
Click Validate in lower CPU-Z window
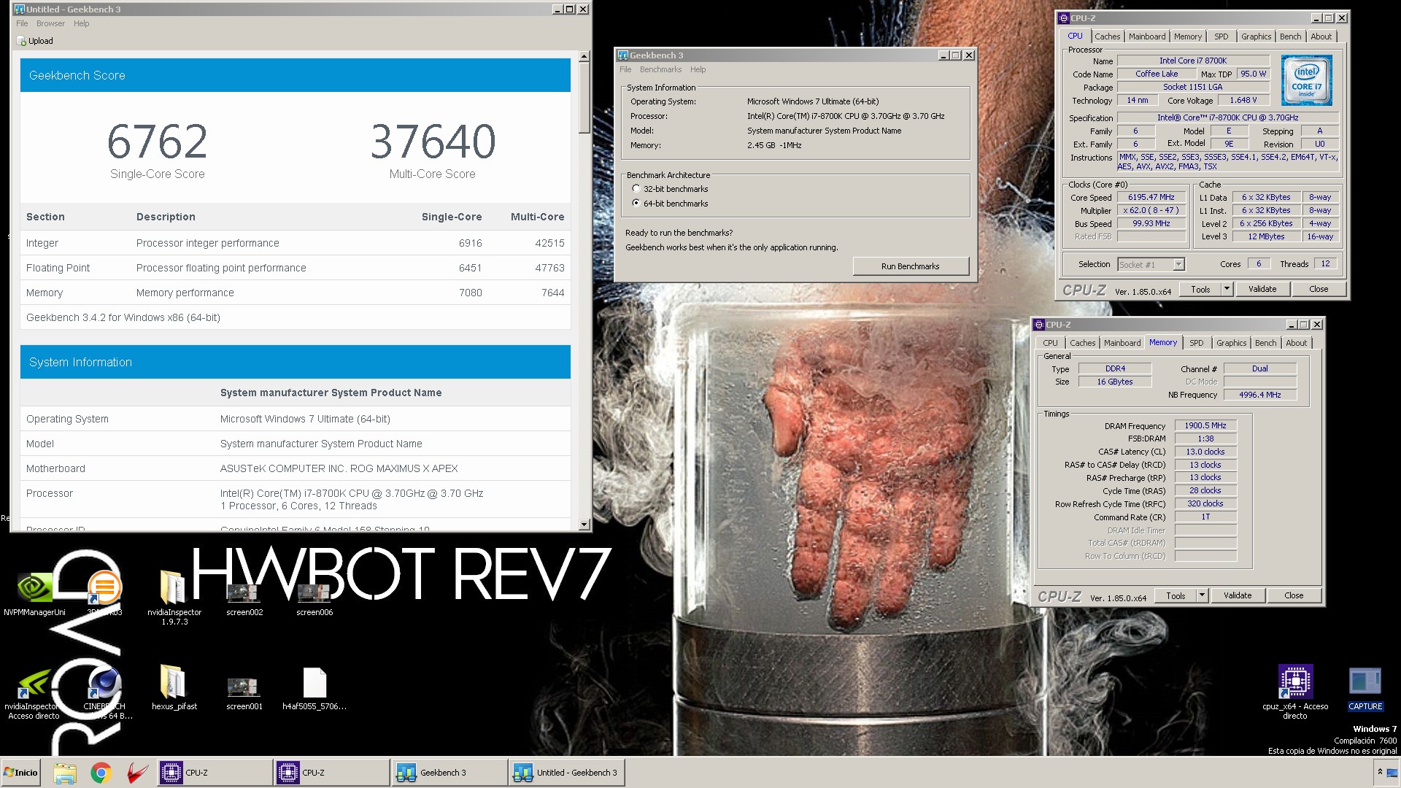(1238, 595)
